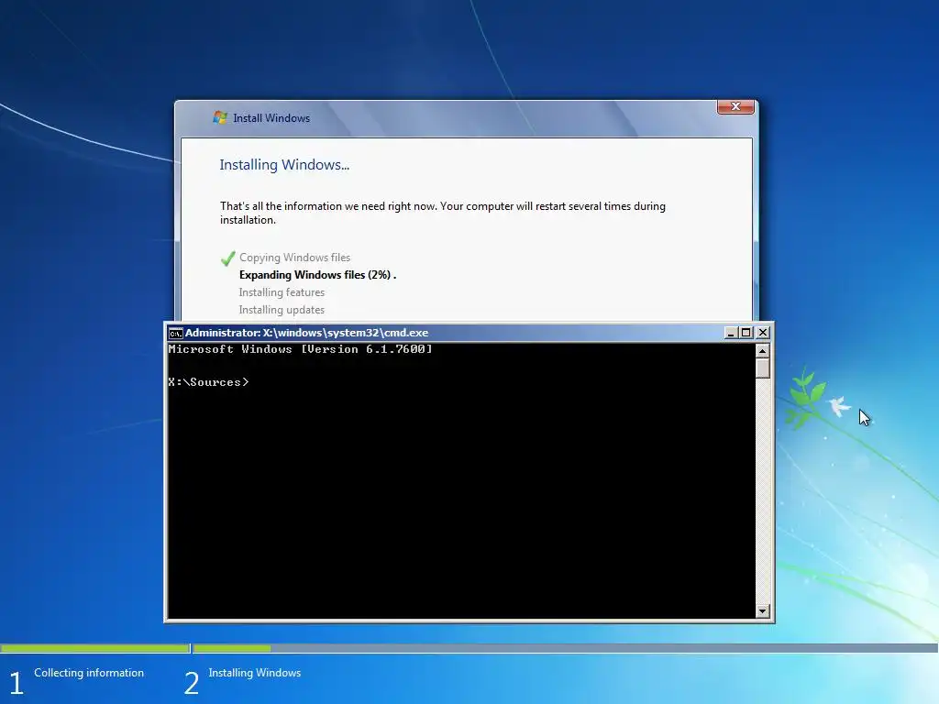Click the green checkmark beside Copying Windows files
This screenshot has width=939, height=704.
click(227, 258)
